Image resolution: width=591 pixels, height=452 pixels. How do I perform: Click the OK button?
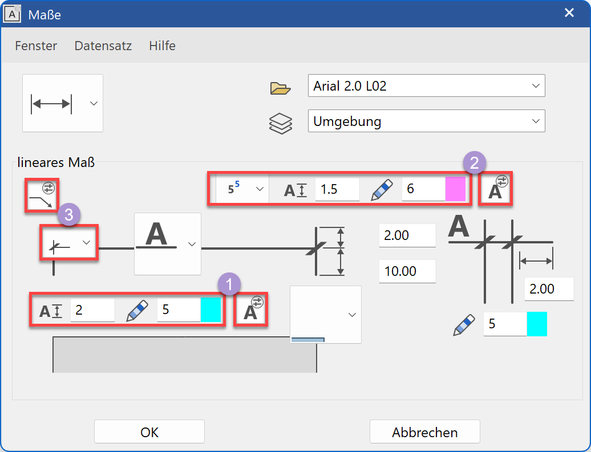[149, 432]
